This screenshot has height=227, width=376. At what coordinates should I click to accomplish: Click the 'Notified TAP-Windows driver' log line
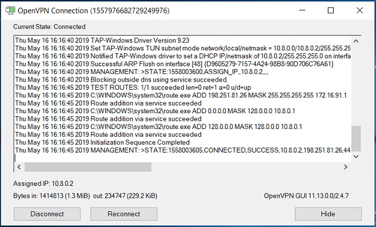point(183,56)
